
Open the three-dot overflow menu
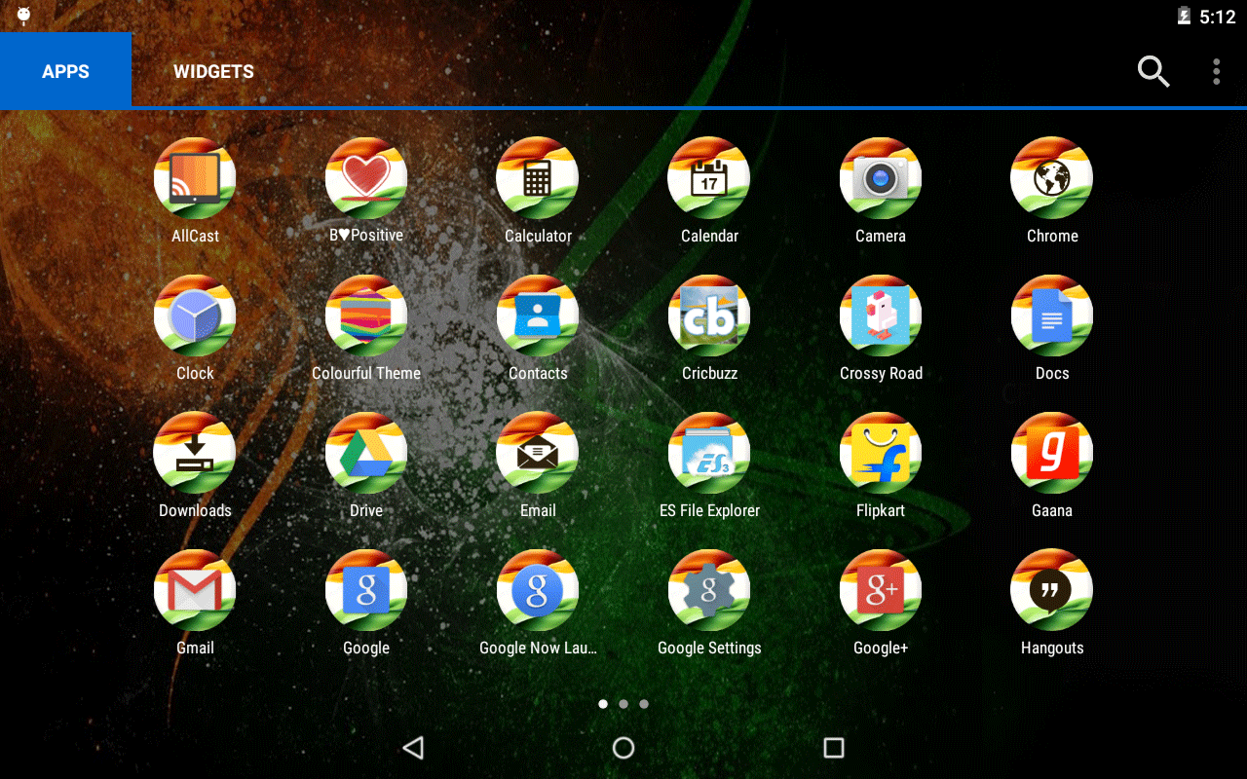(1216, 71)
